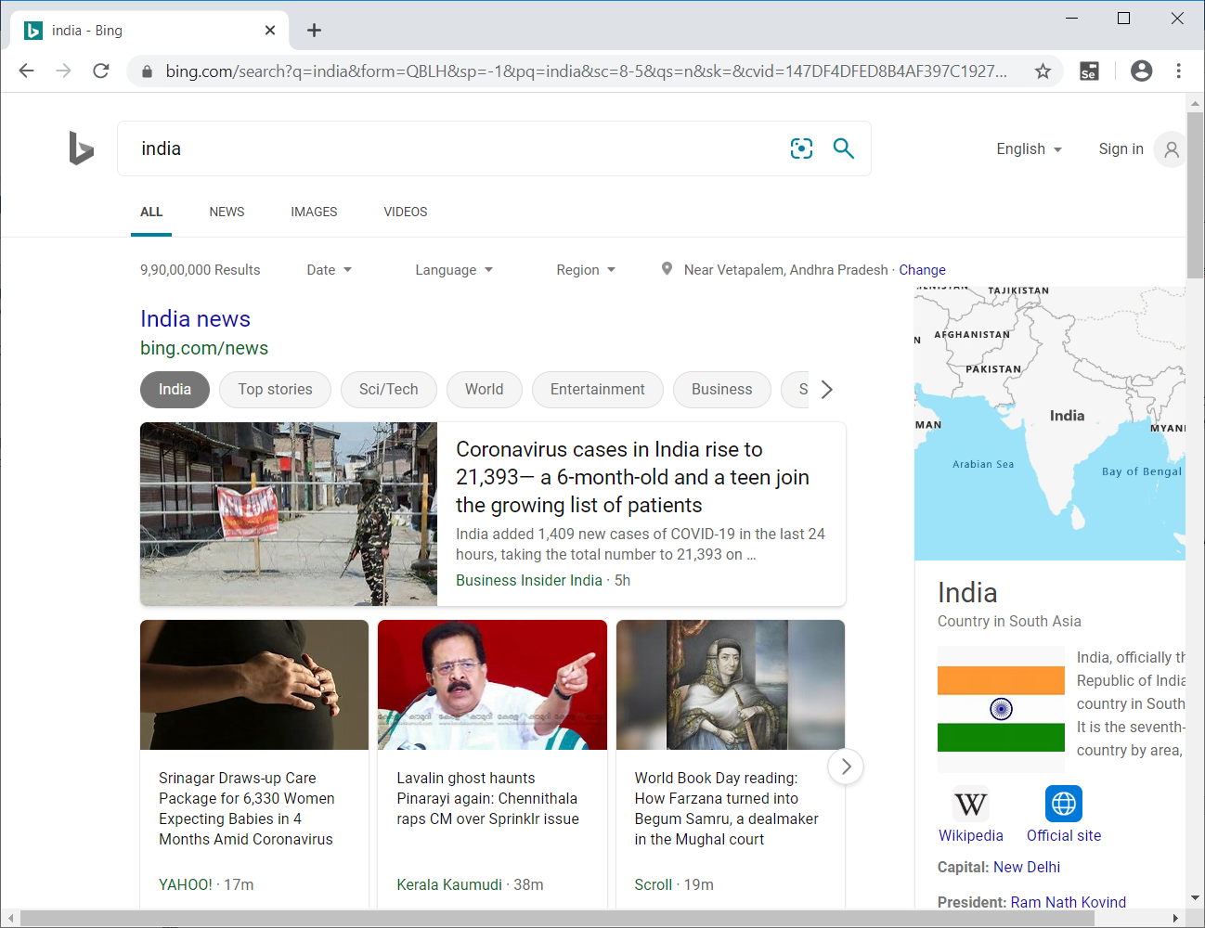Open Chrome three-dot menu
The height and width of the screenshot is (928, 1205).
tap(1178, 71)
